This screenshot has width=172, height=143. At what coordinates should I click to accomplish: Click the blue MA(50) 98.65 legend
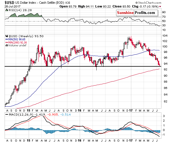coord(15,39)
